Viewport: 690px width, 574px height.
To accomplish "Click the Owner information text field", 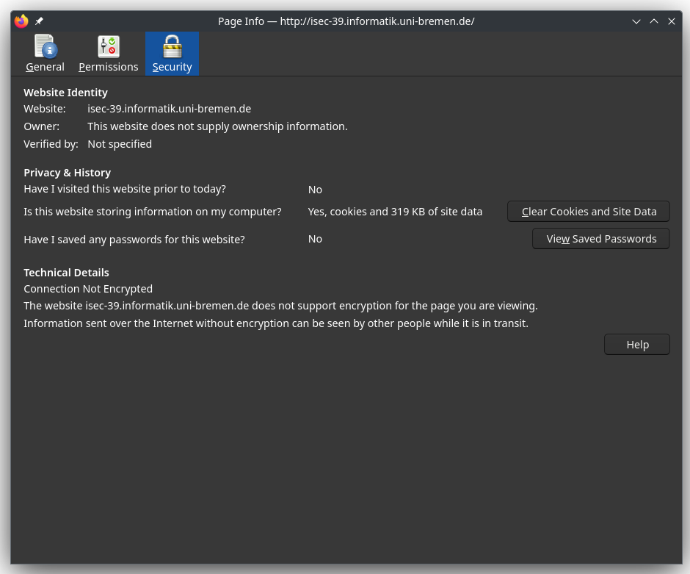I will tap(217, 126).
